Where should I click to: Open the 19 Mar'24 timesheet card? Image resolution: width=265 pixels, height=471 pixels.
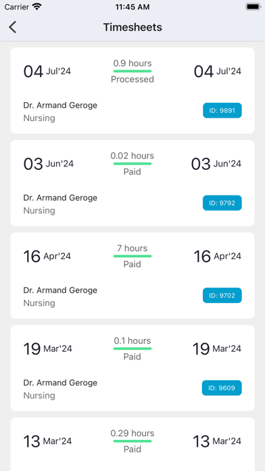[132, 368]
